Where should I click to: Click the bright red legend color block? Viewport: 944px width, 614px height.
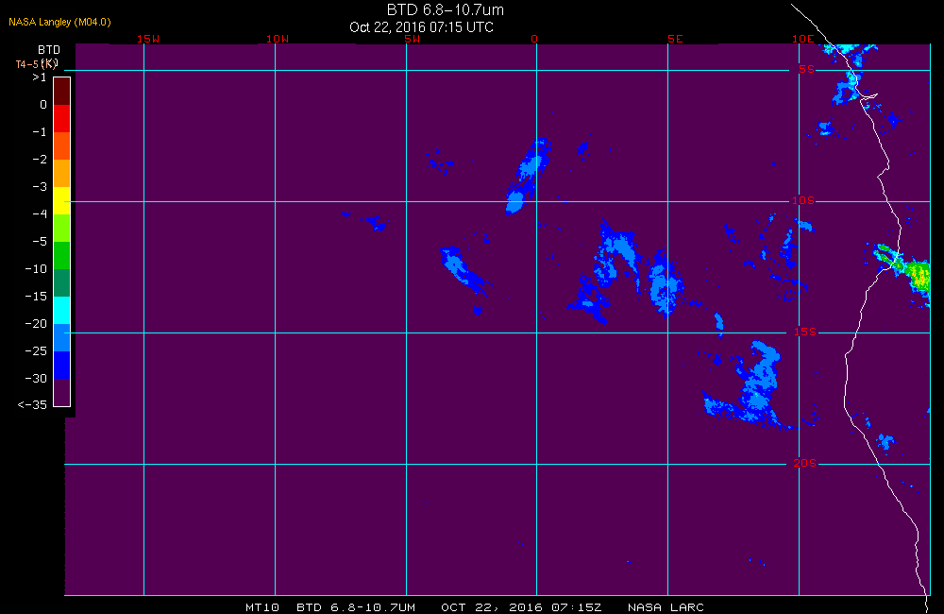[62, 119]
